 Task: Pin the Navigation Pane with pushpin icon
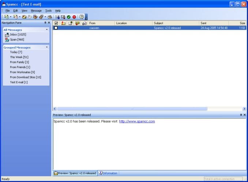[x=45, y=23]
